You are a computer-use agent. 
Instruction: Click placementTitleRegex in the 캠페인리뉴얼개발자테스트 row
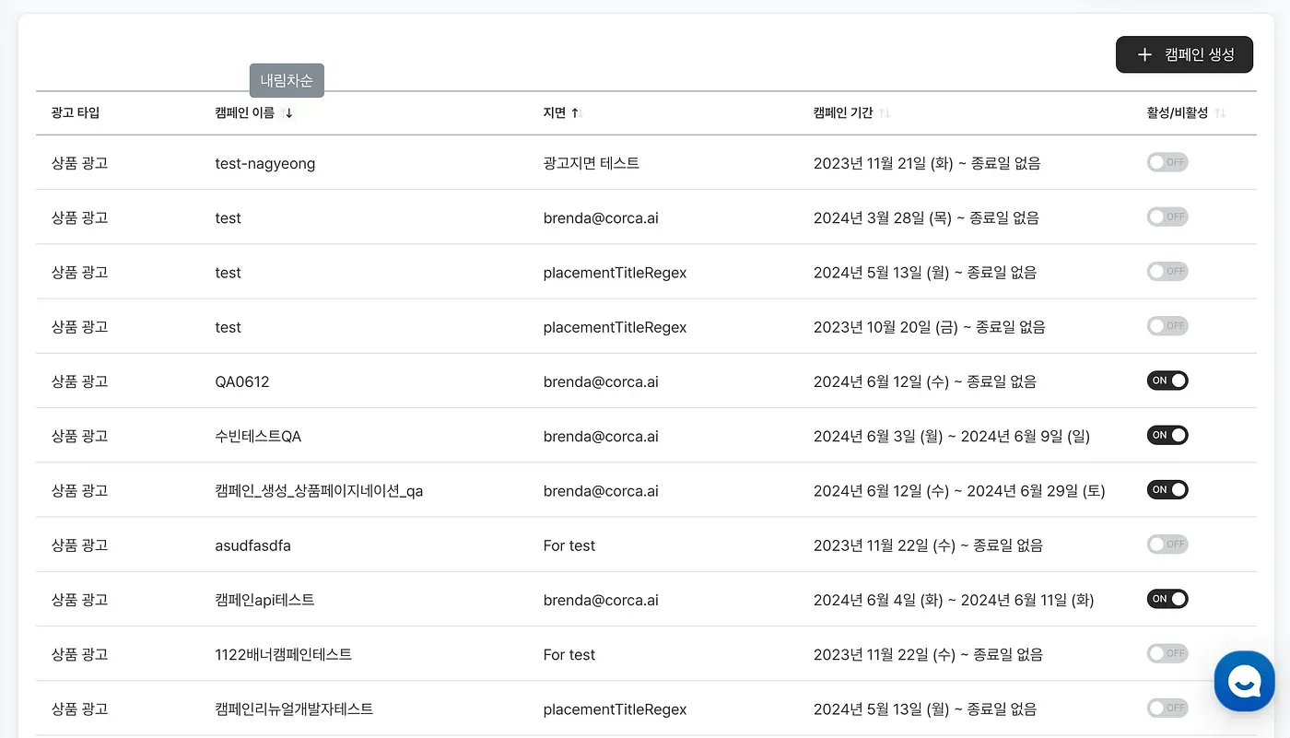[x=615, y=709]
